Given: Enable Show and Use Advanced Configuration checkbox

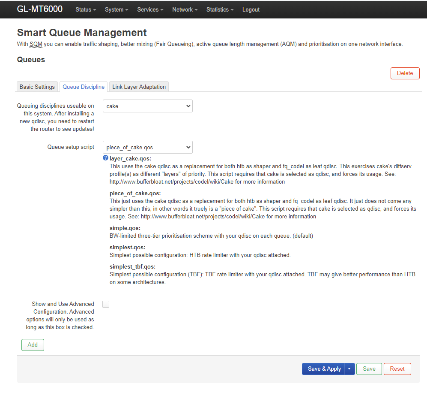Looking at the screenshot, I should tap(106, 304).
